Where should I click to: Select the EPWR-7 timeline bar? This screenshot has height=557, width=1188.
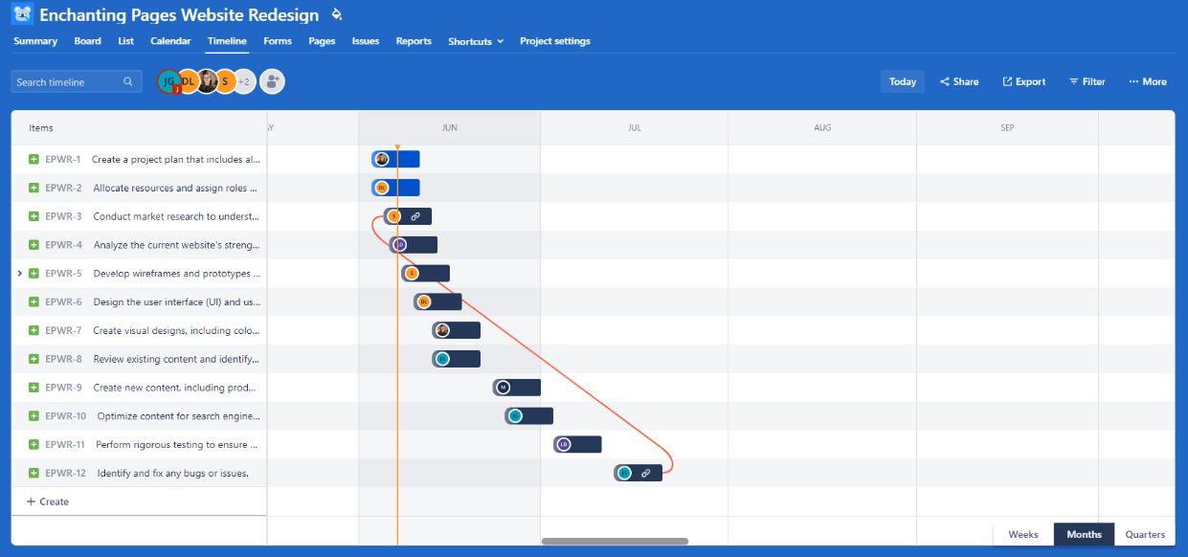(457, 330)
